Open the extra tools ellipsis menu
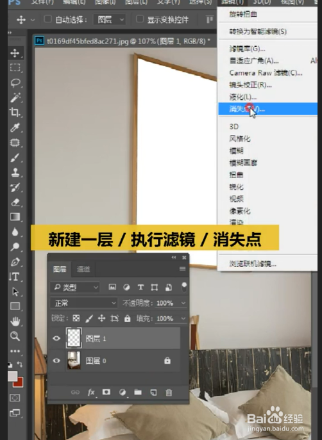This screenshot has width=322, height=440. point(15,351)
